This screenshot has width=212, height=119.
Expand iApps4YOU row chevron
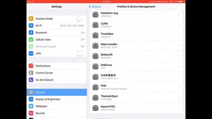pyautogui.click(x=179, y=108)
